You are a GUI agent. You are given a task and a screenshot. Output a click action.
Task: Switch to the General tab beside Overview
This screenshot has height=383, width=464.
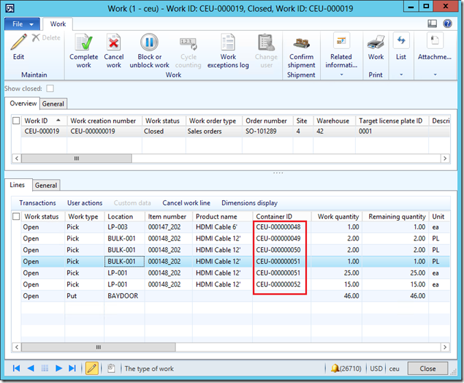[x=53, y=104]
